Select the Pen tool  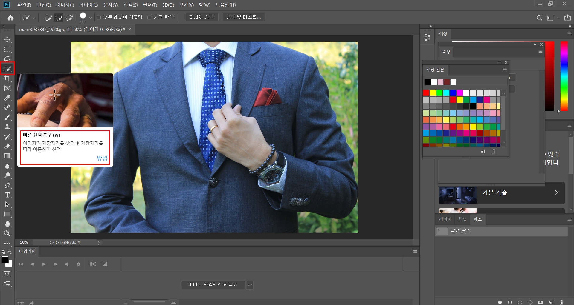pyautogui.click(x=7, y=185)
